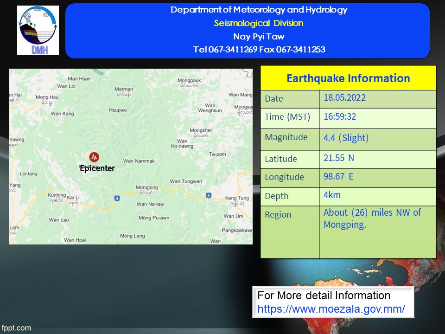Click Loi-lang label on map

[28, 173]
